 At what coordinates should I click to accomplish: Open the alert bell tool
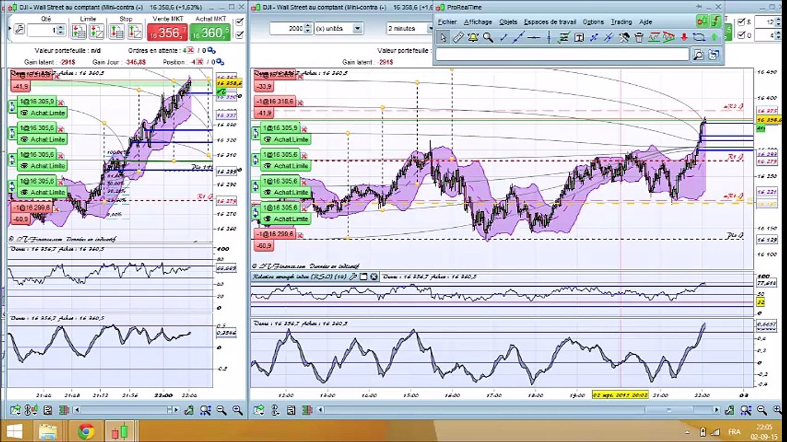(472, 37)
